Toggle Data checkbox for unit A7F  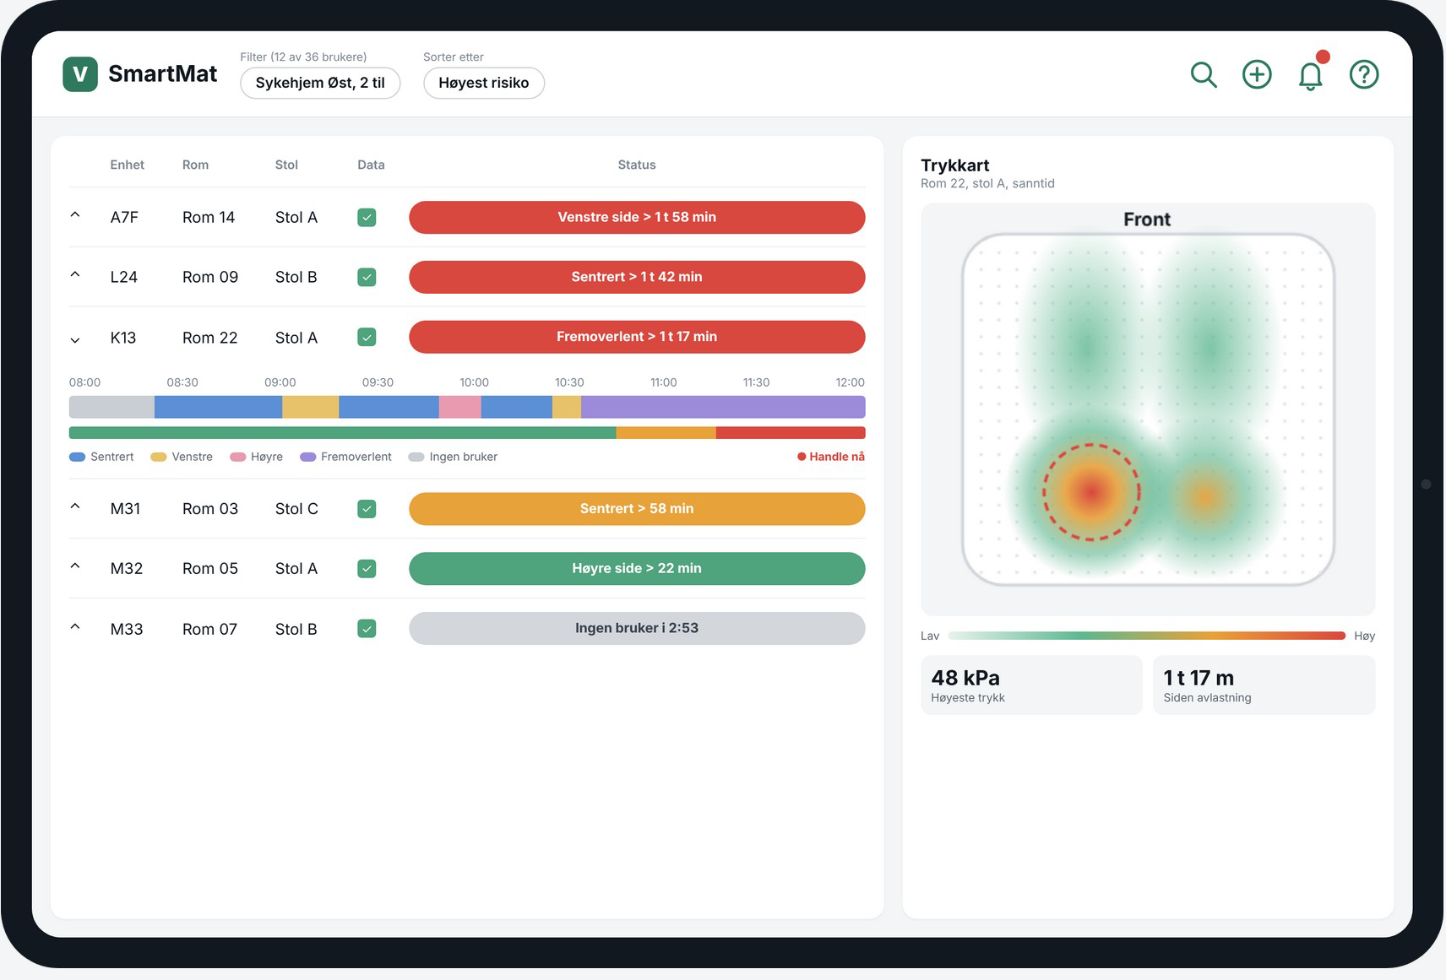click(367, 217)
